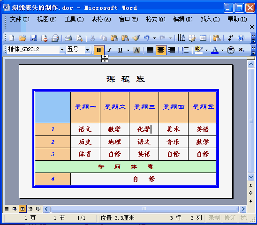Open Tables and Borders pencil icon
Screen dimensions: 257x225
pyautogui.click(x=192, y=38)
